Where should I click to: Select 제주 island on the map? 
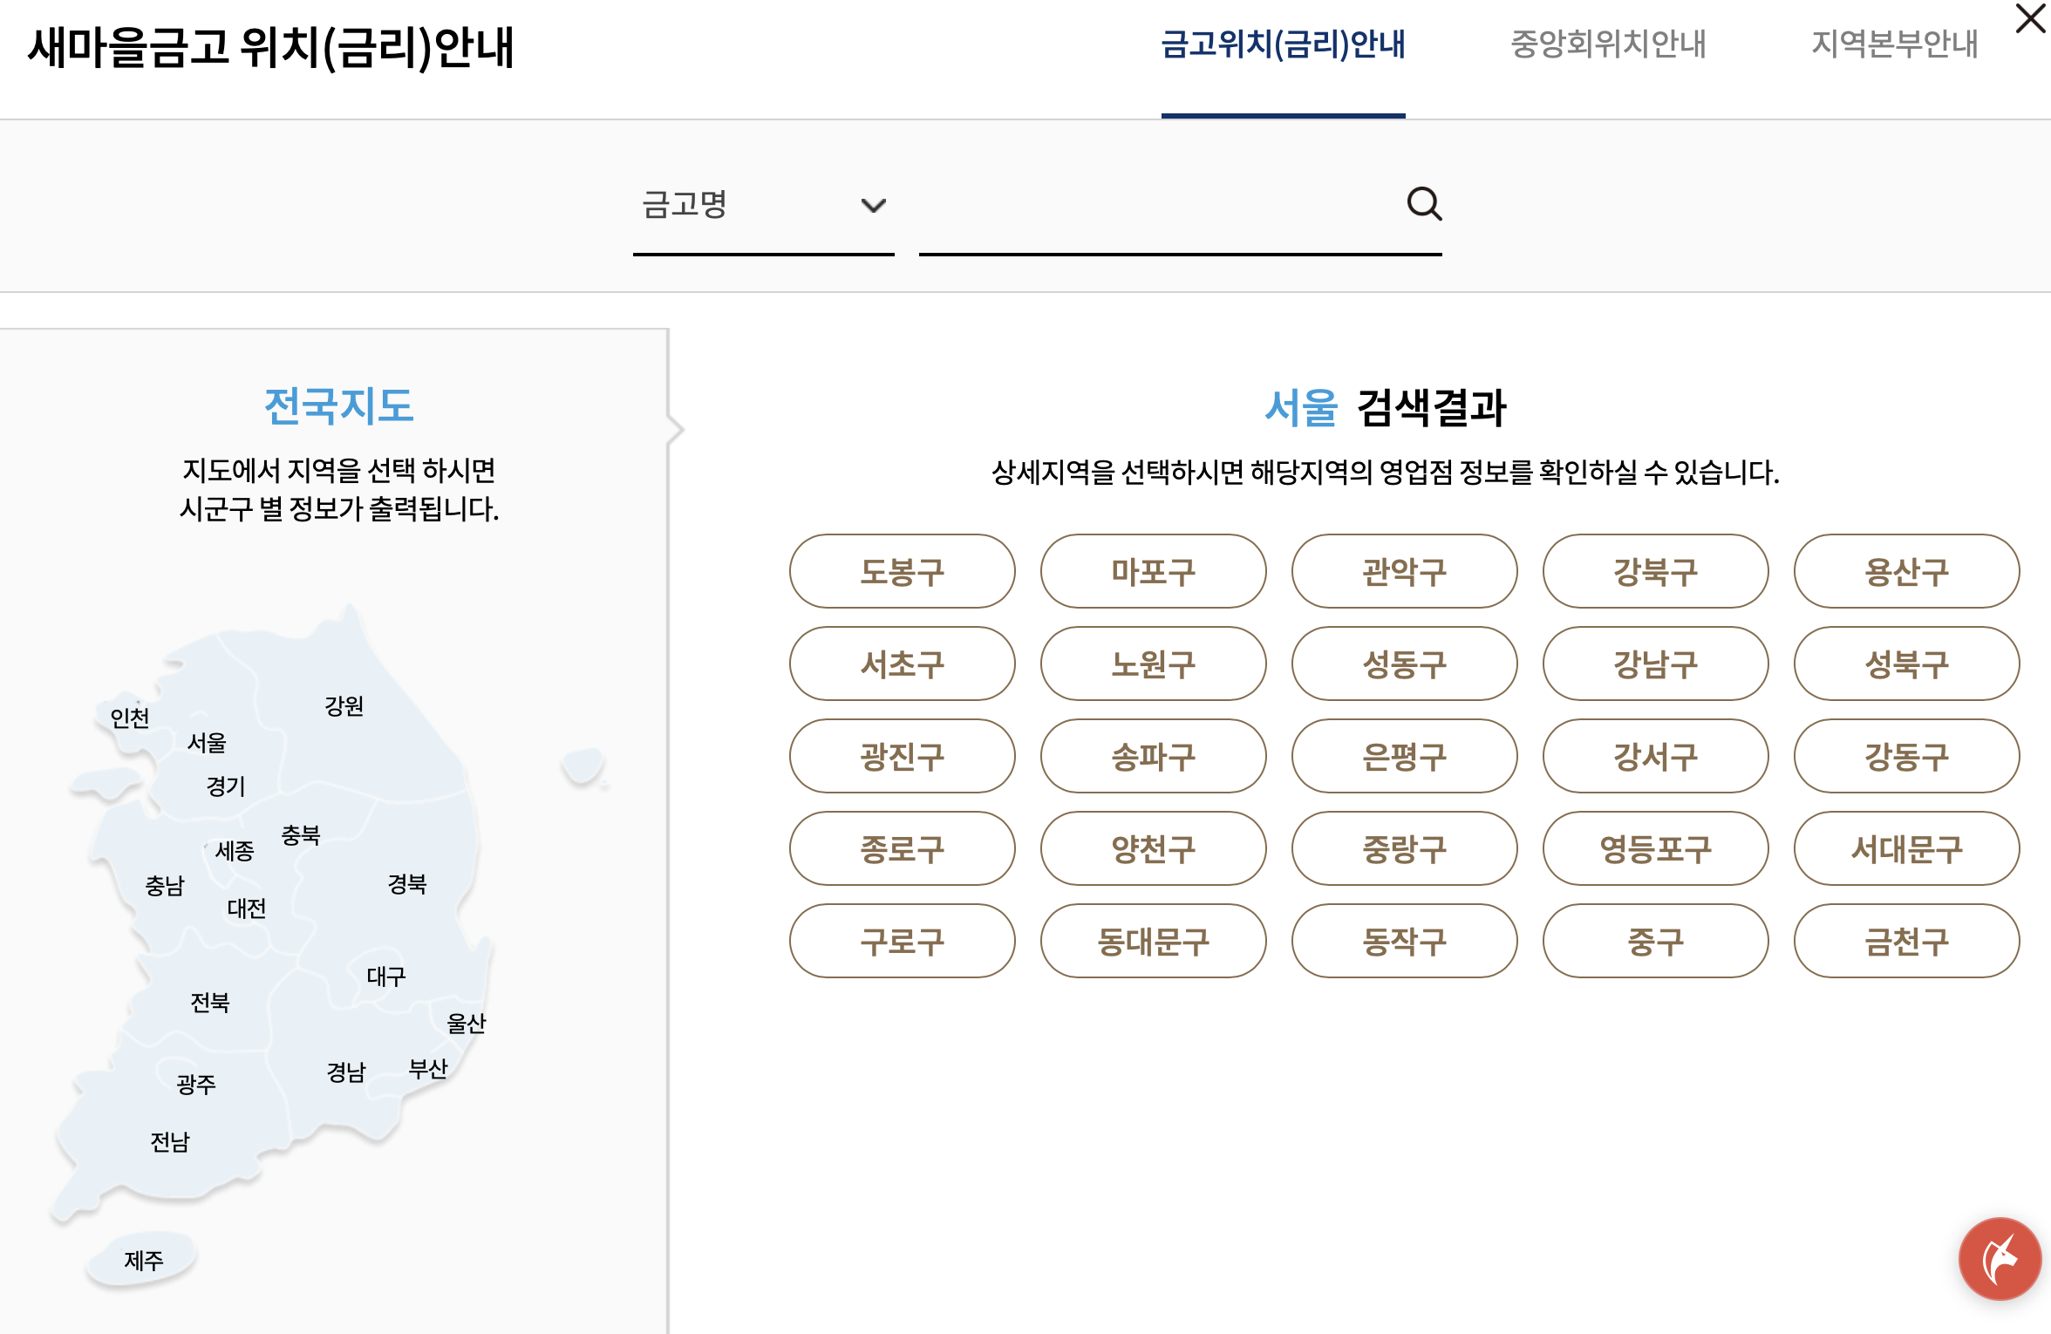143,1260
